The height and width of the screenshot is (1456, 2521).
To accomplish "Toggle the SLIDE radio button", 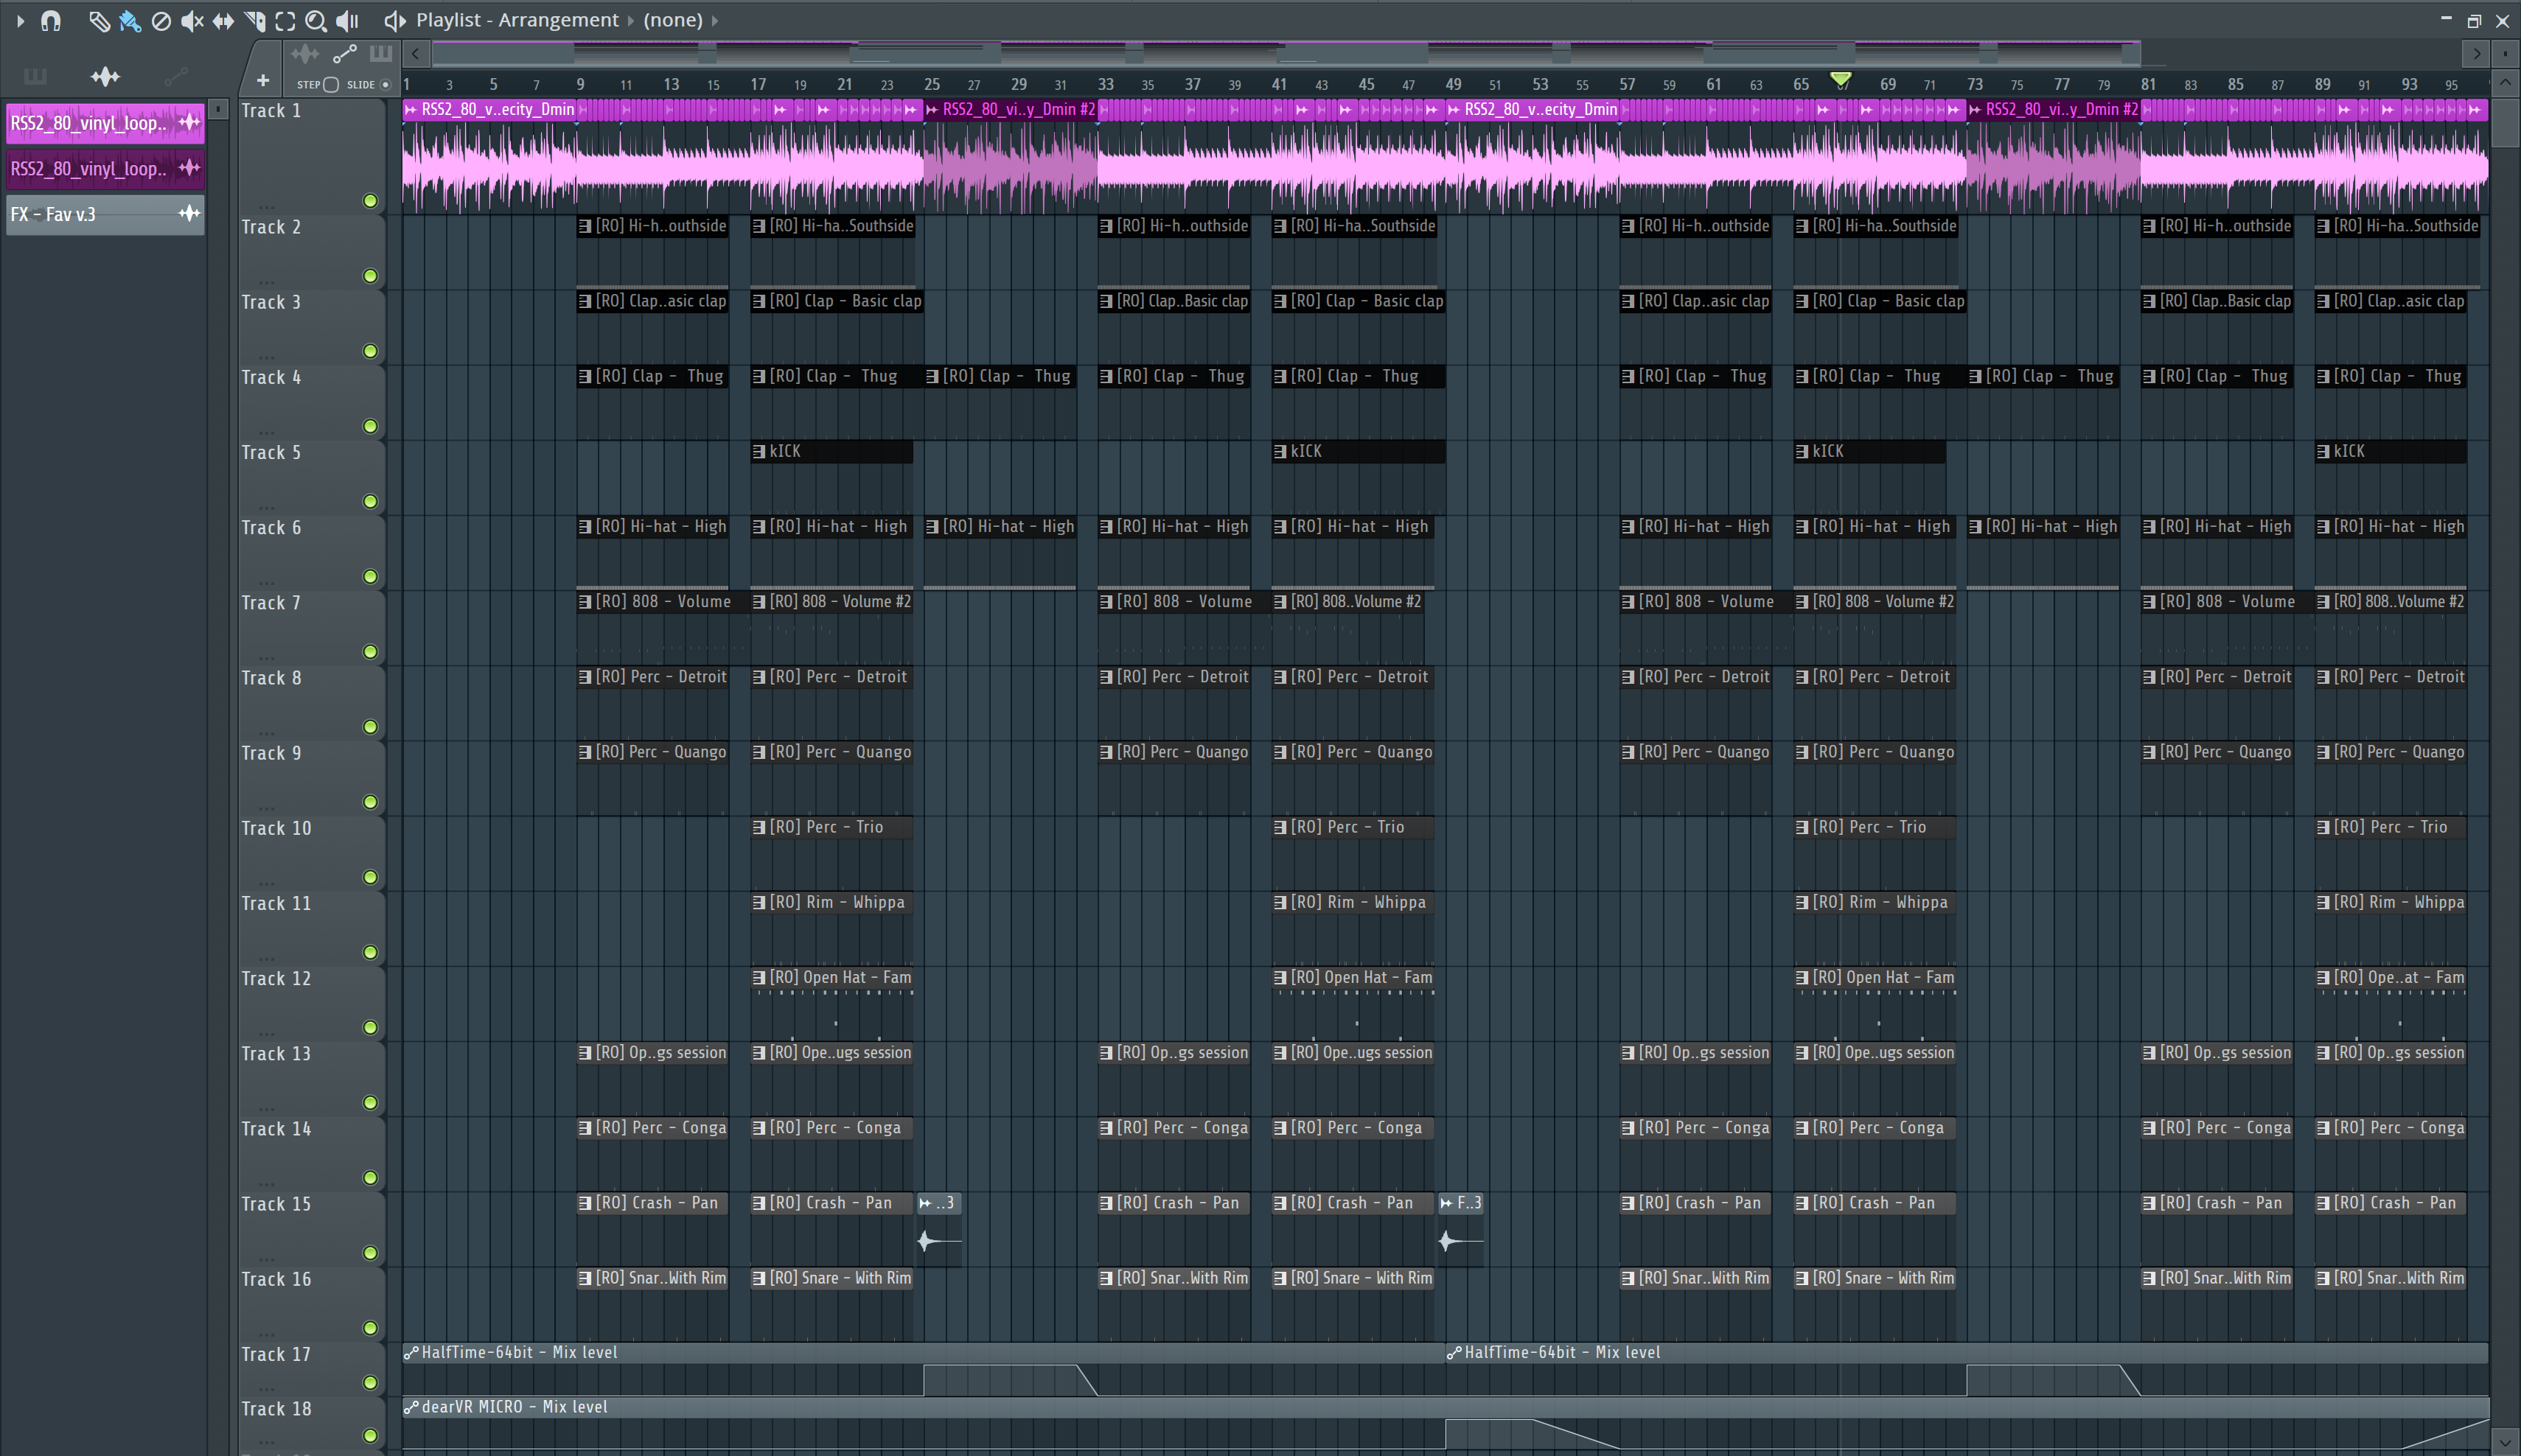I will 385,85.
